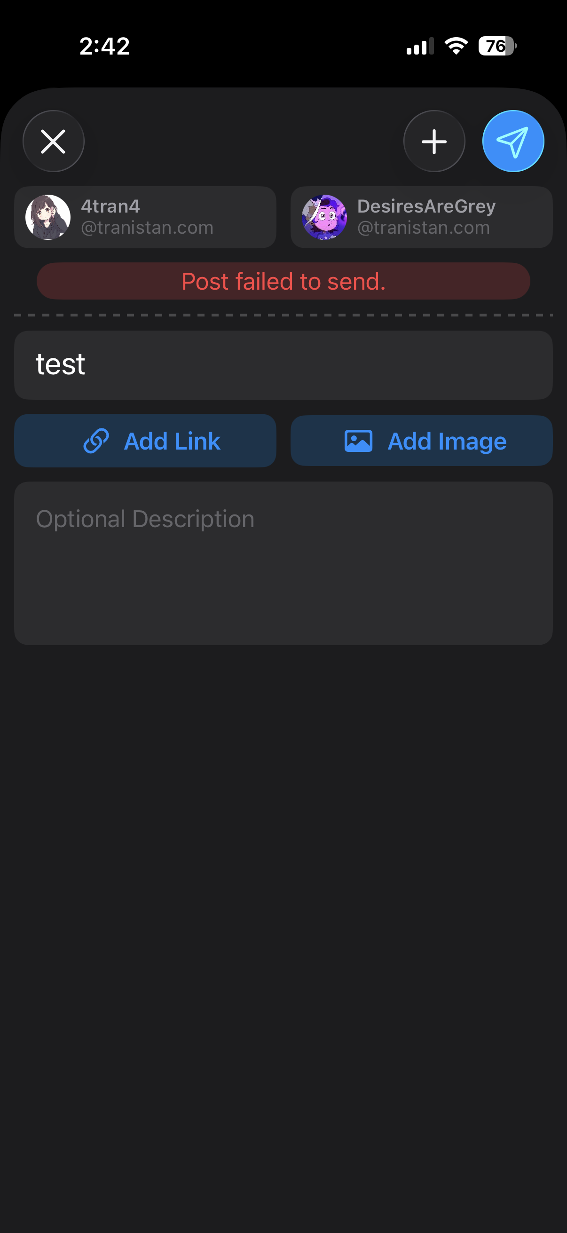
Task: Tap the plus icon in the header
Action: [434, 142]
